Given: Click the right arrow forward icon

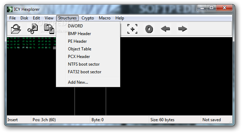Looking at the screenshot, I should [183, 29].
